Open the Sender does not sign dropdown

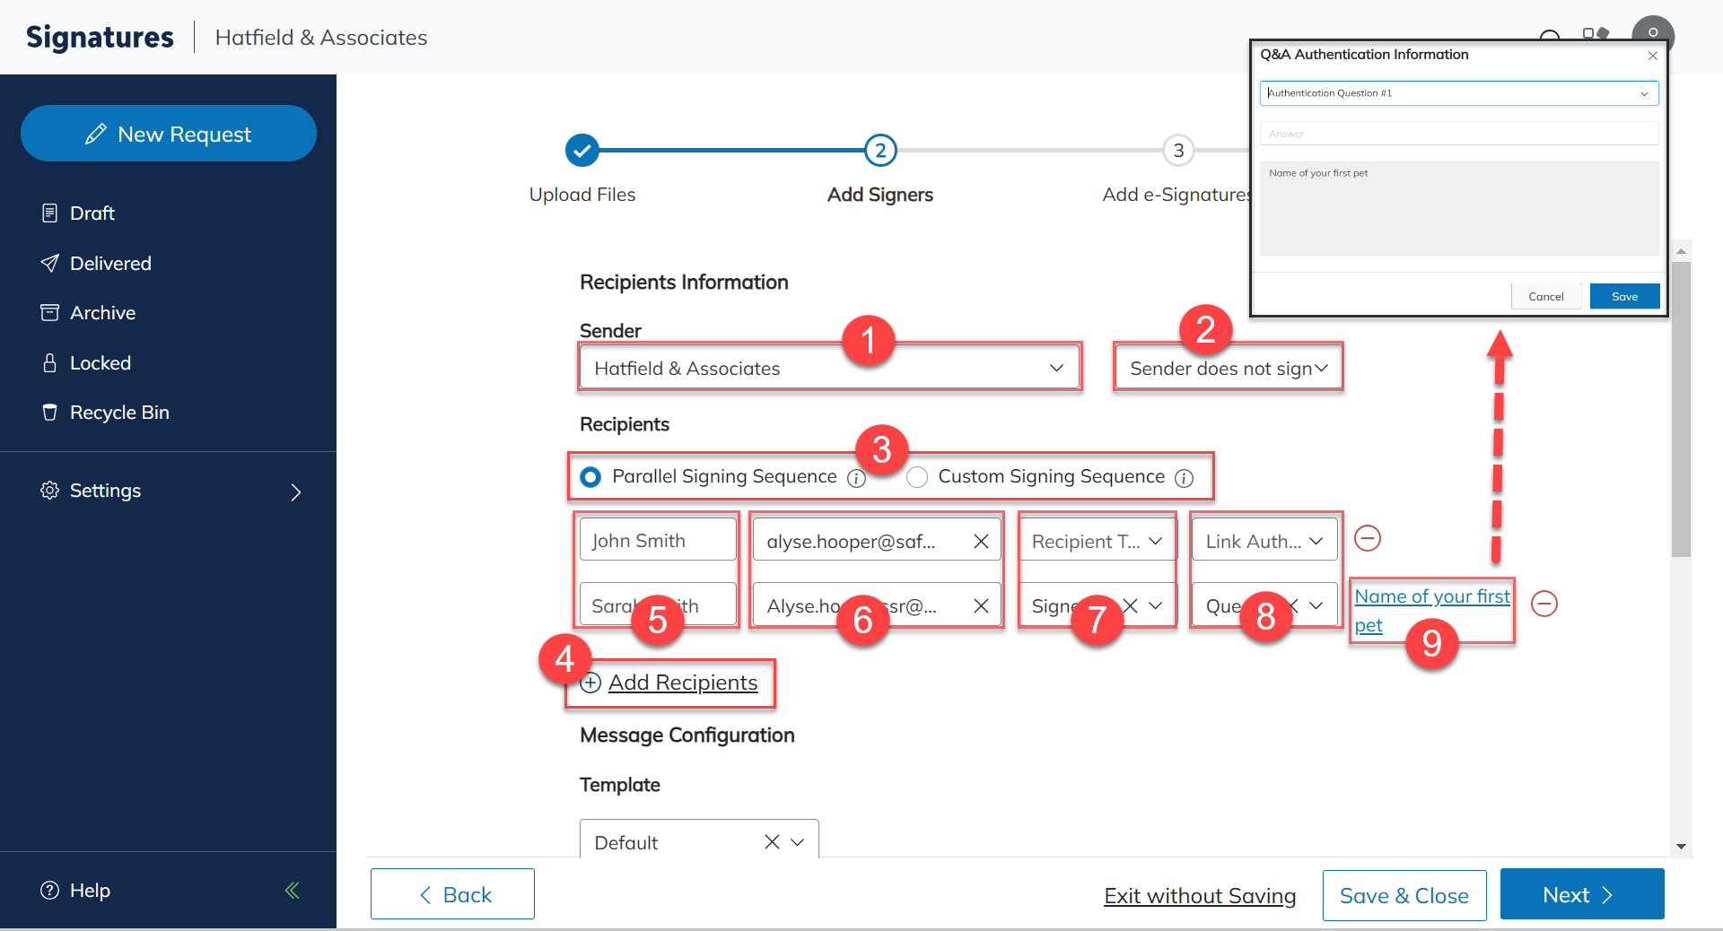coord(1228,368)
